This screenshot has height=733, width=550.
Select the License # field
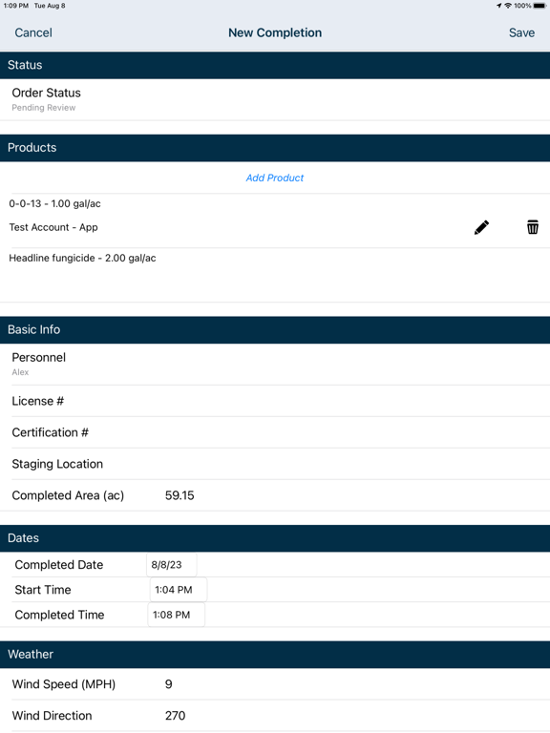tap(275, 401)
